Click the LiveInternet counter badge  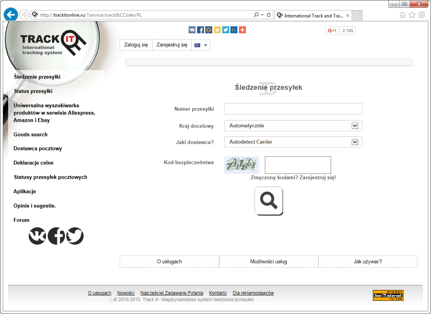(x=388, y=295)
